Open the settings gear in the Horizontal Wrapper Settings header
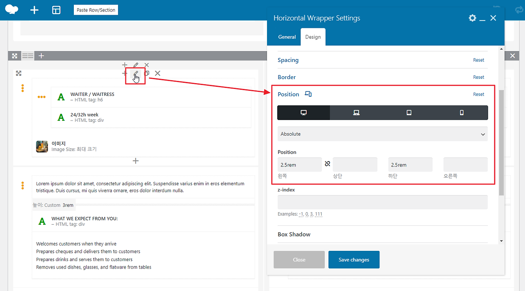This screenshot has width=525, height=291. [472, 18]
